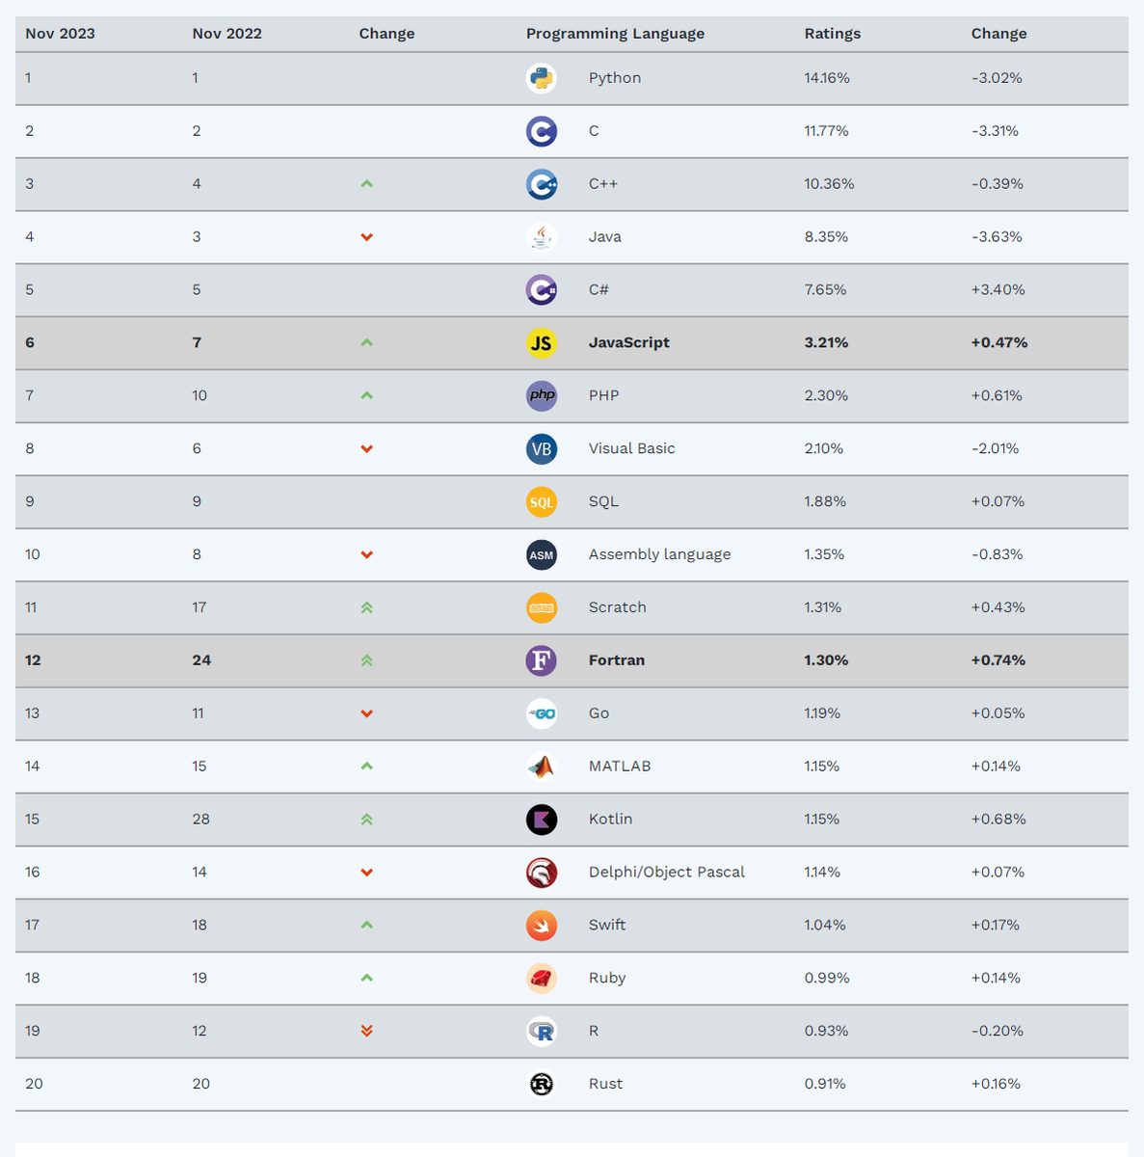Click the Fortran F logo icon
The height and width of the screenshot is (1157, 1144).
(x=542, y=660)
